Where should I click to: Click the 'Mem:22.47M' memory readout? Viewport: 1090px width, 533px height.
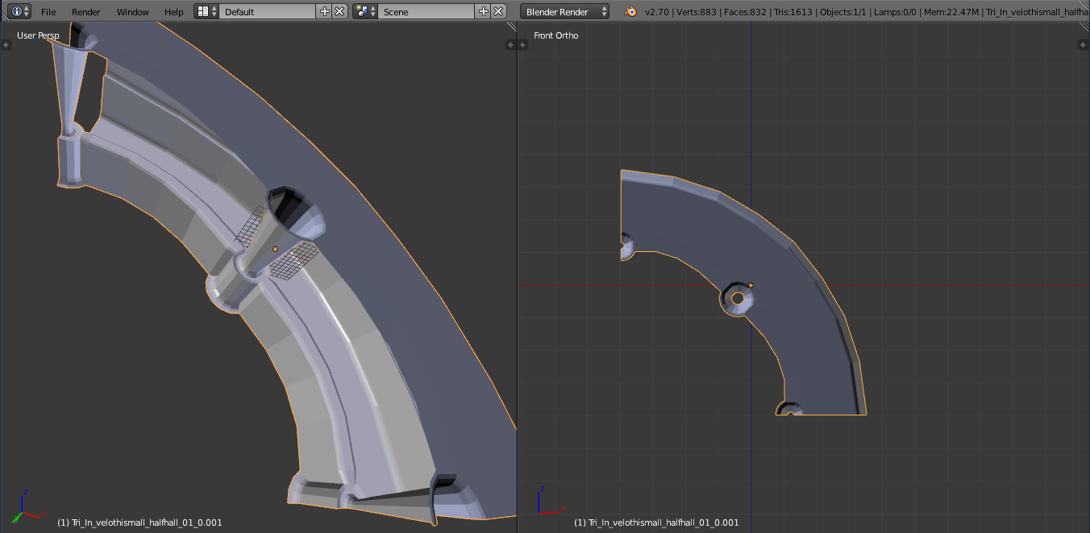click(952, 12)
